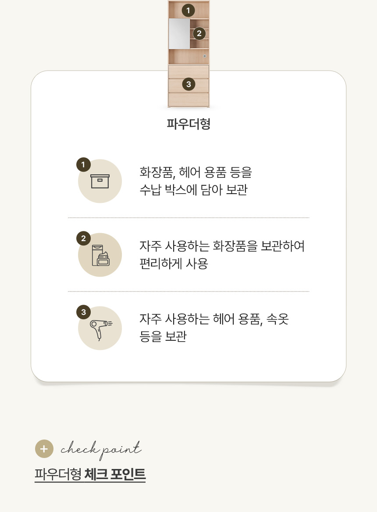Viewport: 377px width, 512px height.
Task: Click marker 2 beside the cabinet mirror
Action: coord(199,33)
